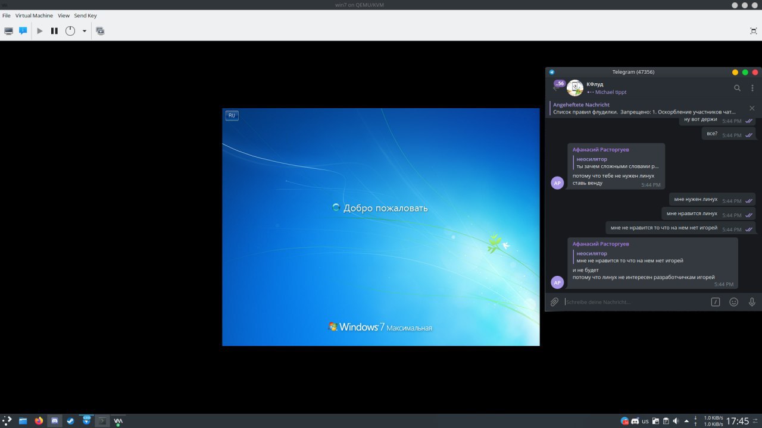Click the 17:45 clock
762x428 pixels.
click(x=738, y=421)
